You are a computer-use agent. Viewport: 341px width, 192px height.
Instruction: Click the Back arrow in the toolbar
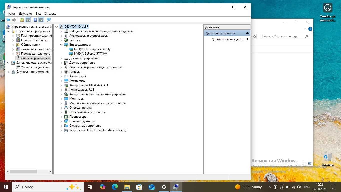(x=8, y=20)
